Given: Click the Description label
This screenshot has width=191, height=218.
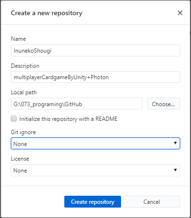Looking at the screenshot, I should [x=25, y=66].
